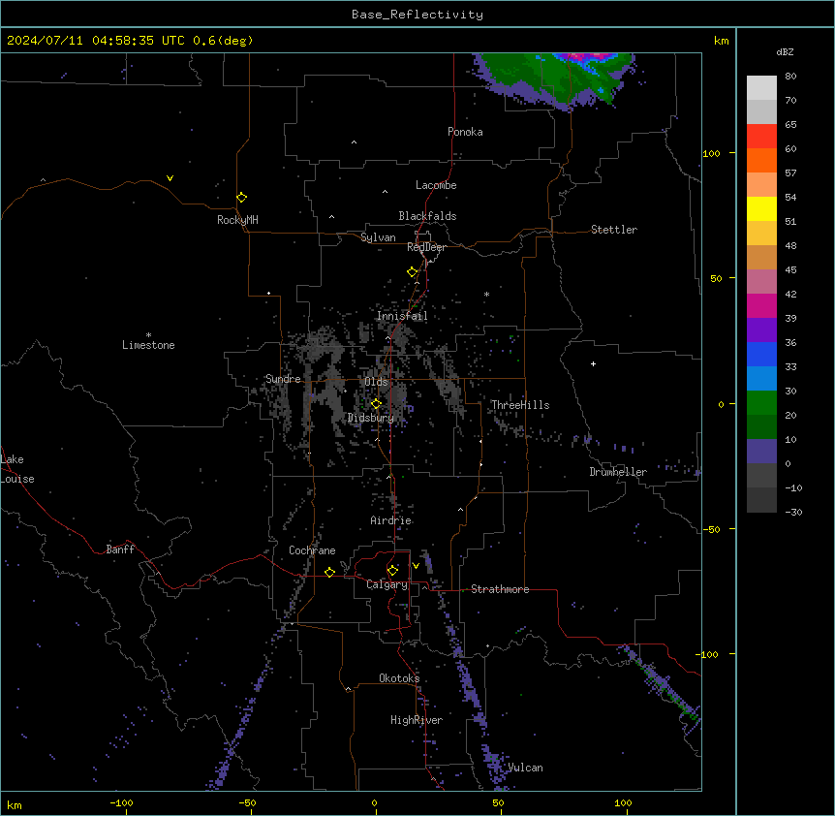Click the Ponoka town label
This screenshot has height=816, width=835.
(x=465, y=132)
